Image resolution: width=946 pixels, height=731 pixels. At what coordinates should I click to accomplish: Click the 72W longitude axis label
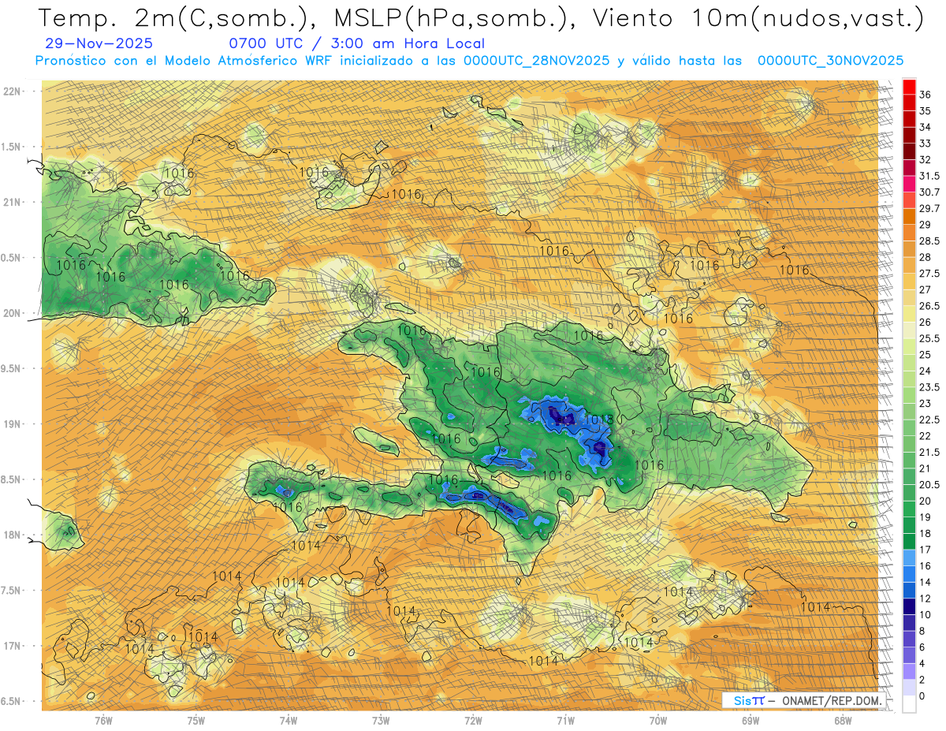473,721
